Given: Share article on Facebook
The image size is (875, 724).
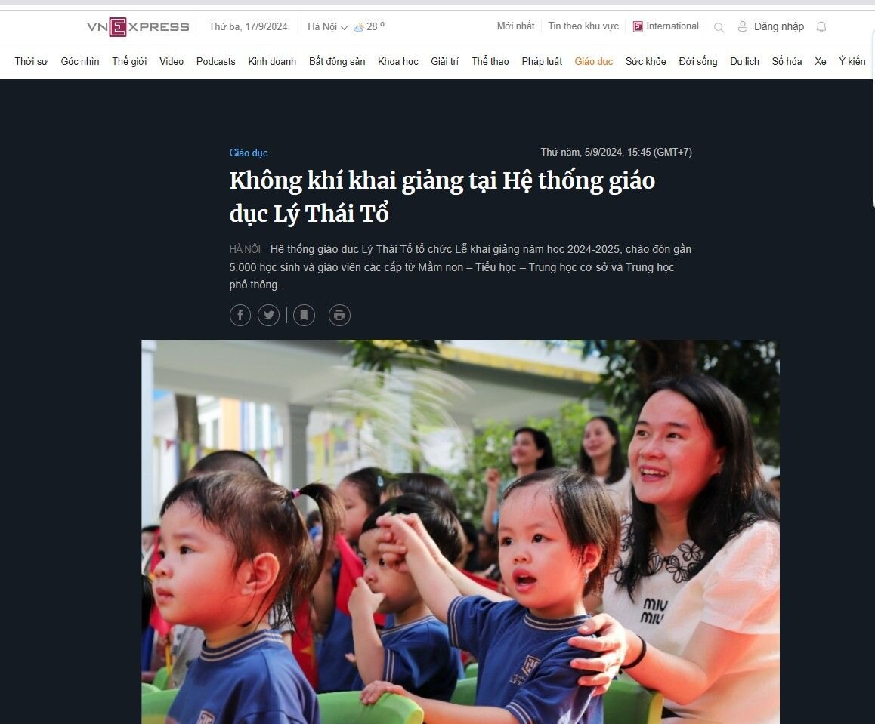Looking at the screenshot, I should pyautogui.click(x=240, y=316).
